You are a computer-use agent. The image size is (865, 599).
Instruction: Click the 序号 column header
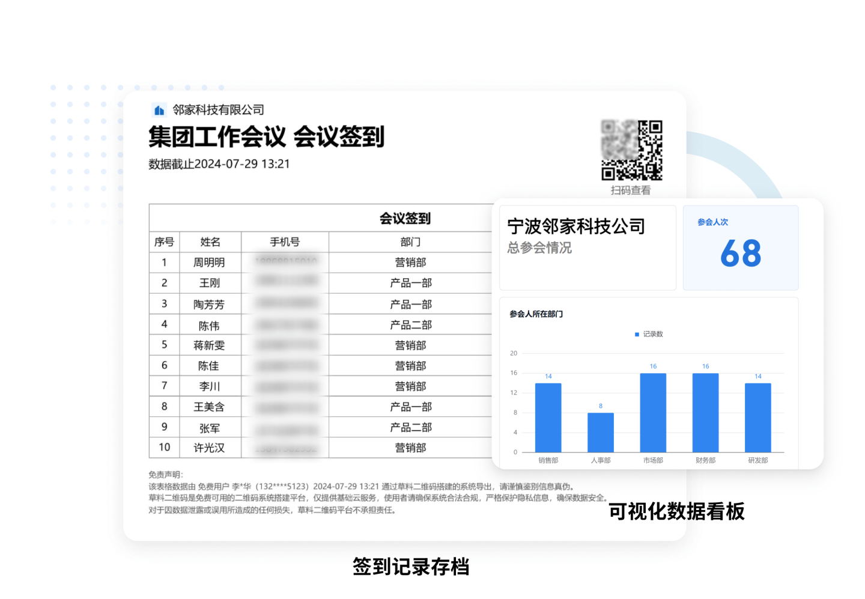[164, 242]
